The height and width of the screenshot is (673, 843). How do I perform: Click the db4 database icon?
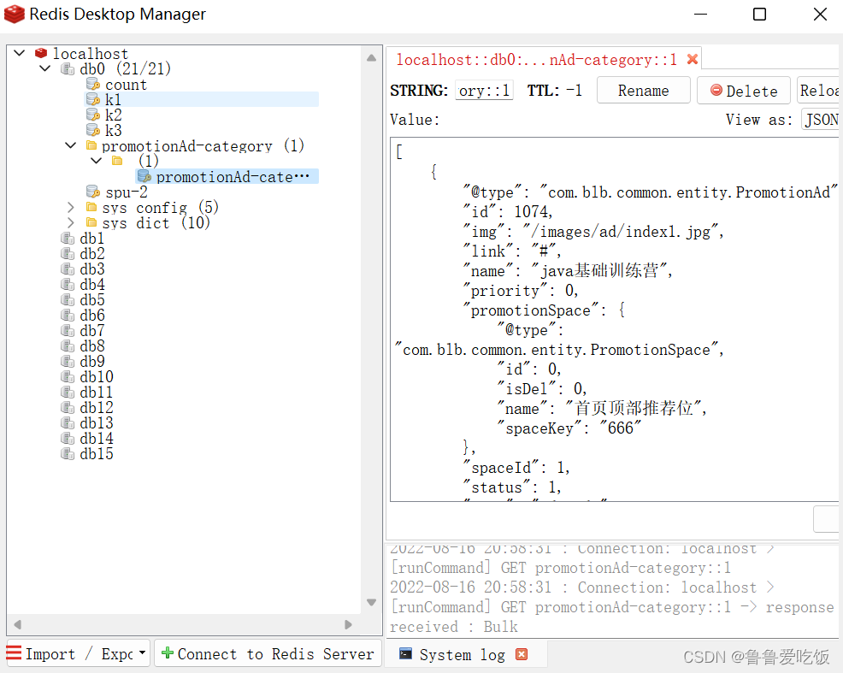pos(68,285)
